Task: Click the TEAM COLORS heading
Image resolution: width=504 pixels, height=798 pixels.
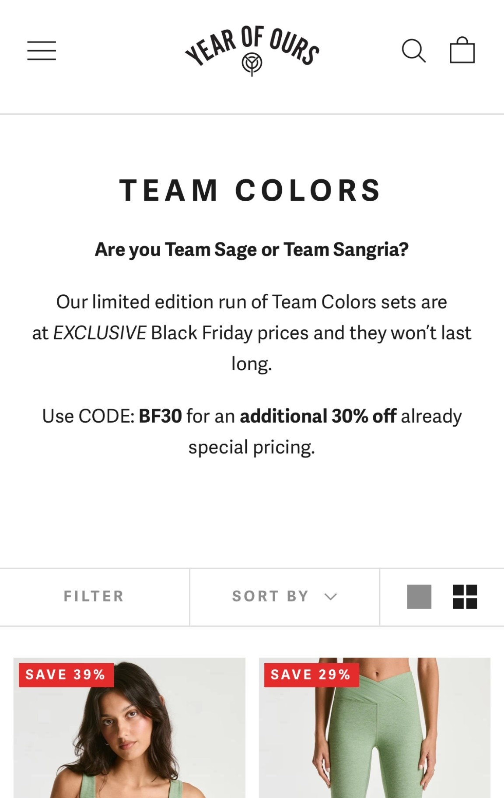Action: 251,191
